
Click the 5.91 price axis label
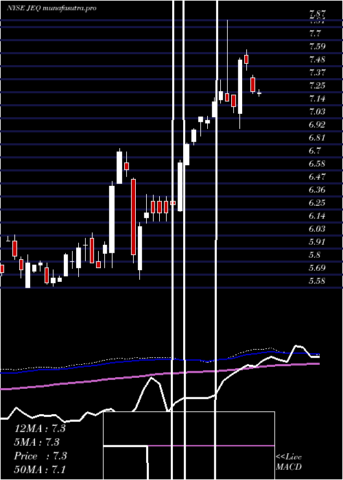(317, 242)
